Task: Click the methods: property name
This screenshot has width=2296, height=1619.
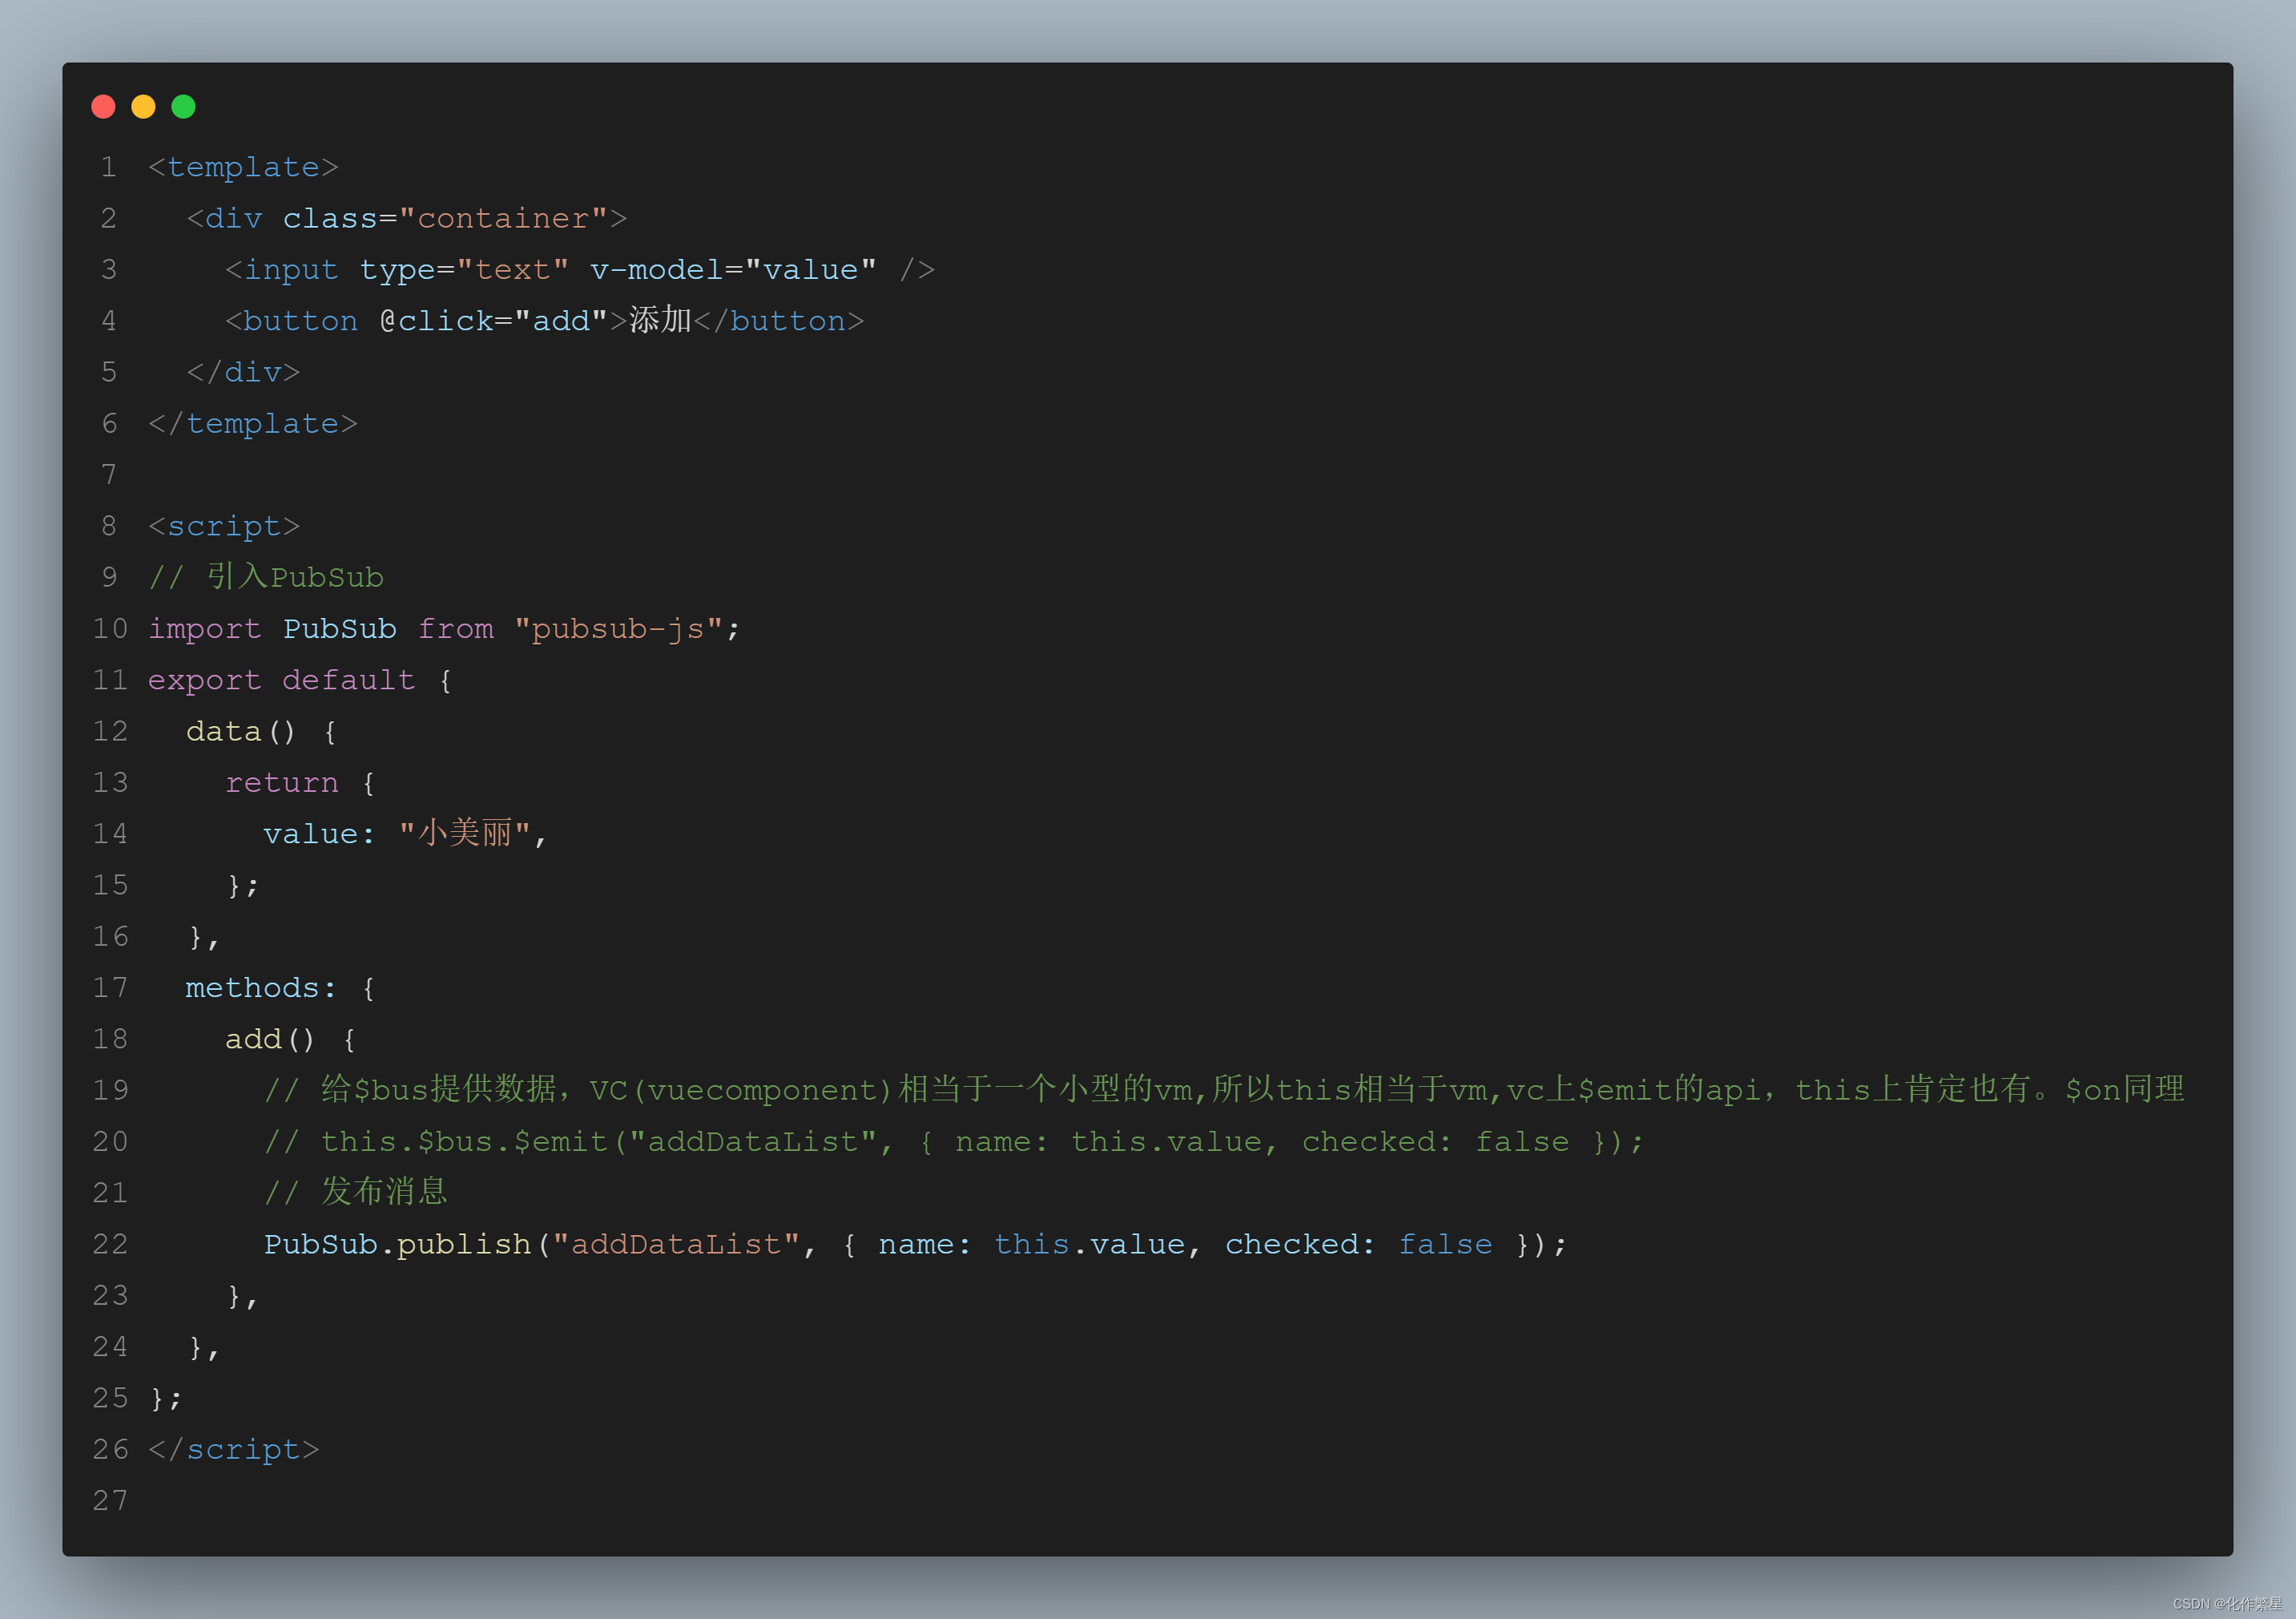Action: (261, 988)
